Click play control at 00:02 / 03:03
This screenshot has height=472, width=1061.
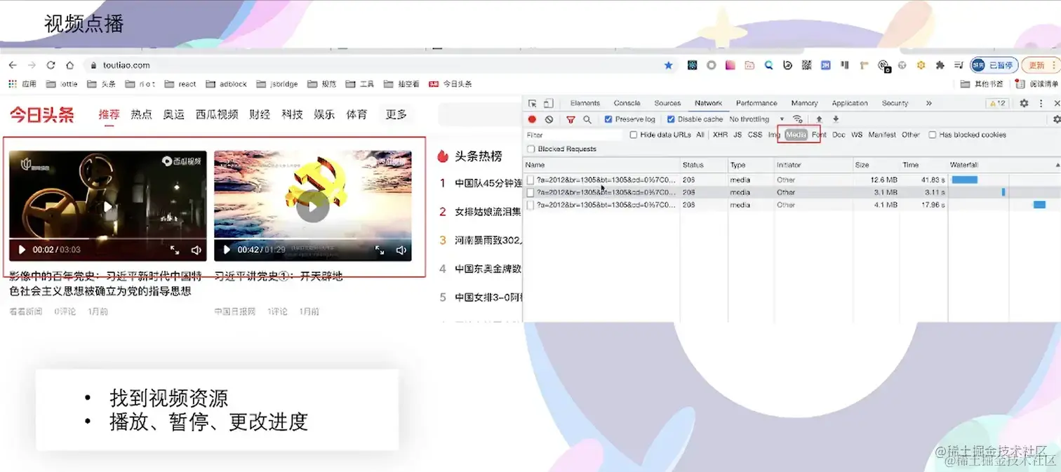[x=22, y=250]
